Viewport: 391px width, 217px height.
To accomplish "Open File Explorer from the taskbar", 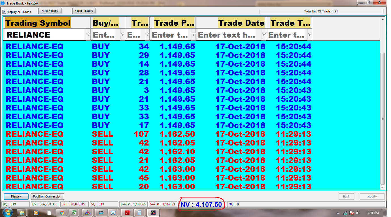I will [22, 213].
